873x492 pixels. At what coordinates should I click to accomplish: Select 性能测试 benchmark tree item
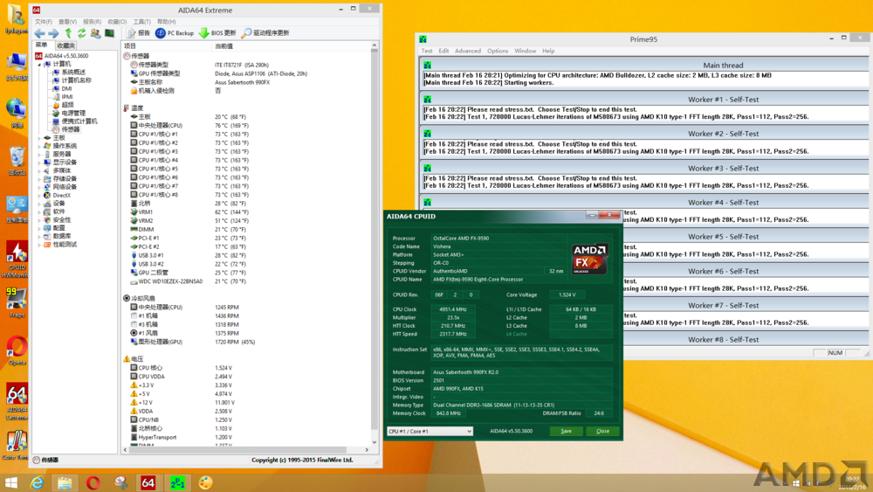65,245
